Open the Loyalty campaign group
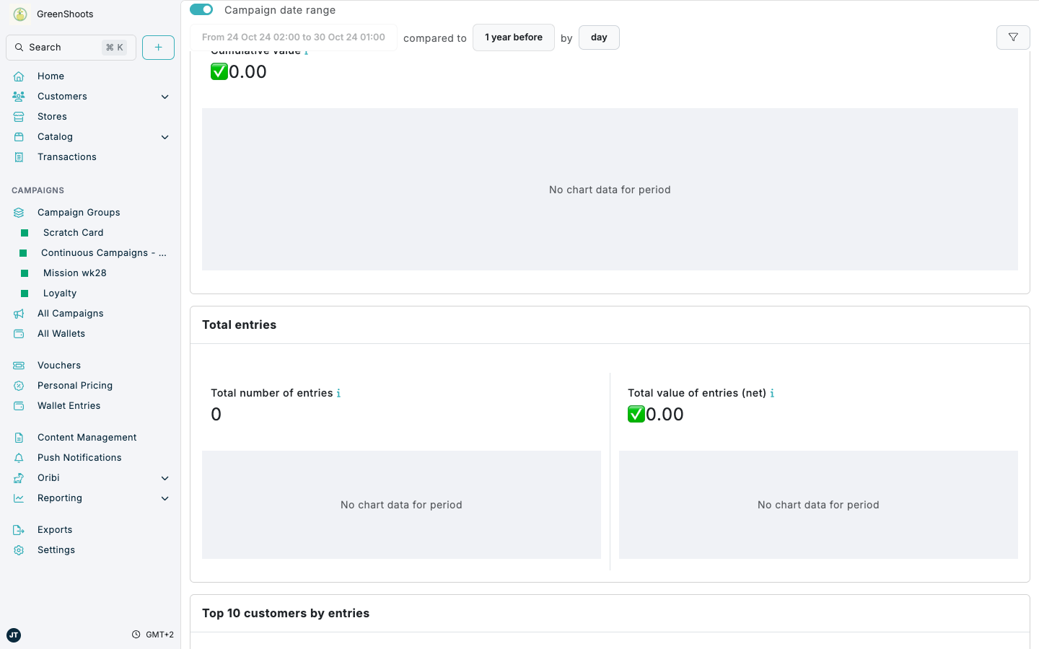Screen dimensions: 1039x649 (x=60, y=293)
